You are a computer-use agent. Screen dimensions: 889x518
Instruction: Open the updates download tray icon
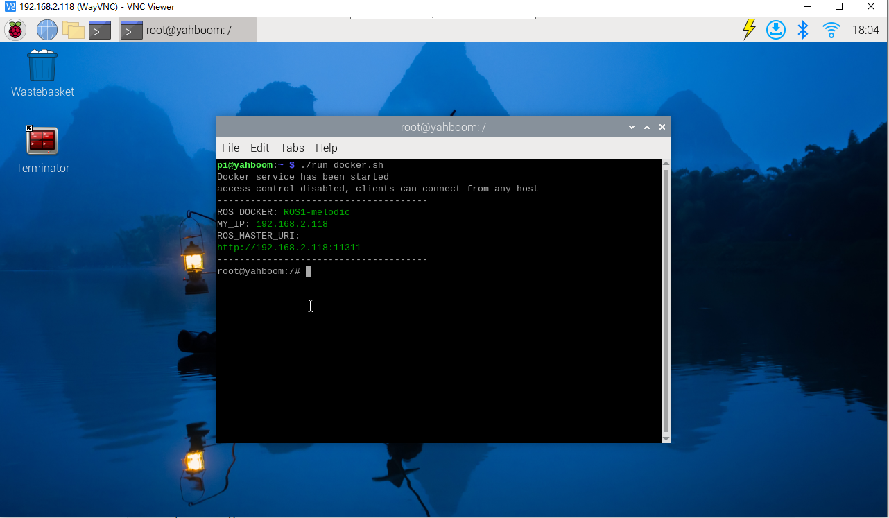coord(775,29)
